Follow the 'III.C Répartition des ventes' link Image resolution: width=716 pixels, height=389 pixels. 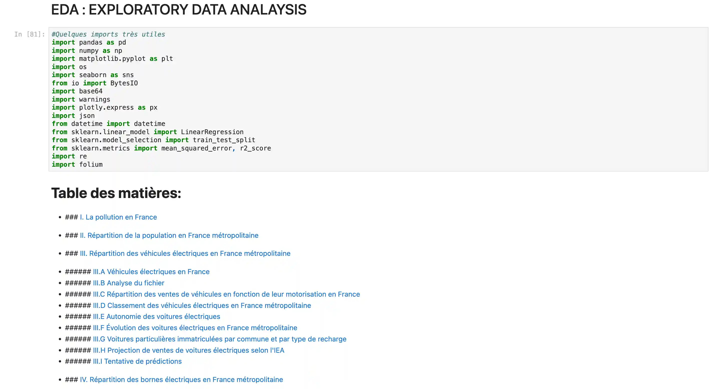[x=226, y=294]
